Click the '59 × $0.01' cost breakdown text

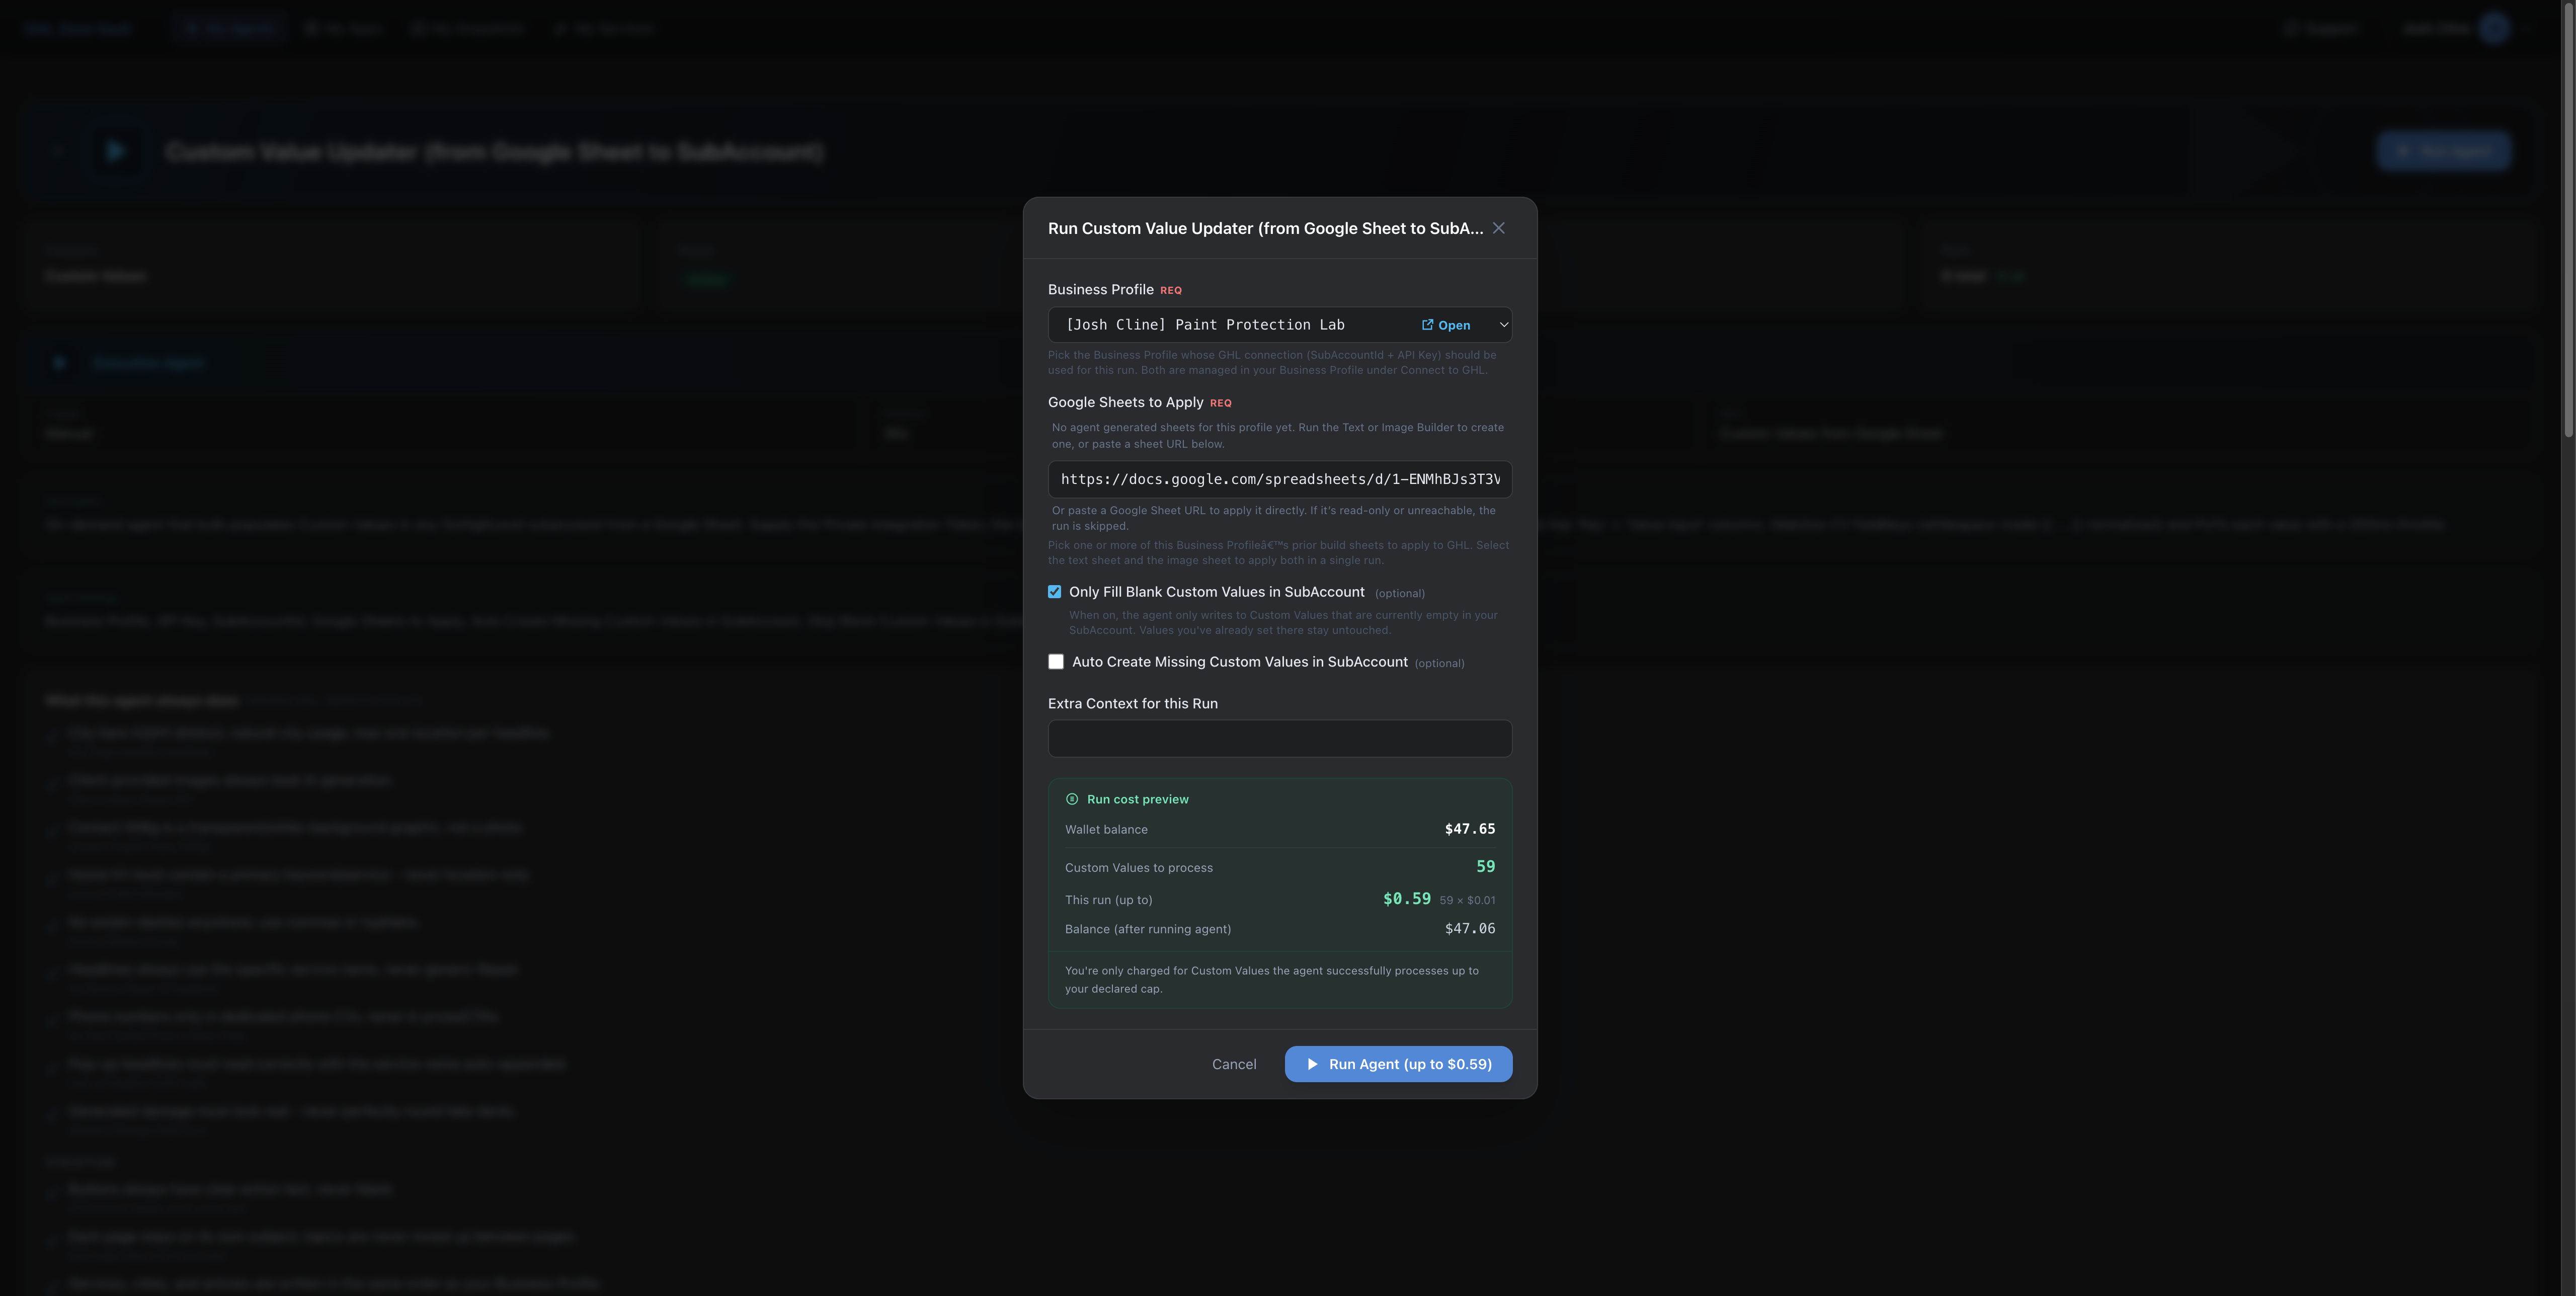1468,900
